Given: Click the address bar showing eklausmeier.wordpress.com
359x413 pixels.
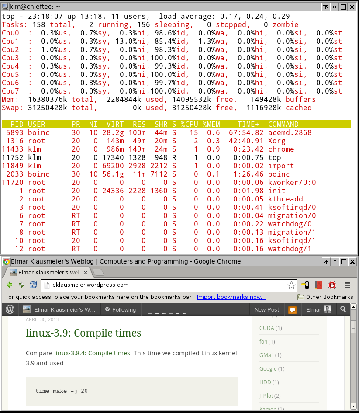Looking at the screenshot, I should point(166,285).
